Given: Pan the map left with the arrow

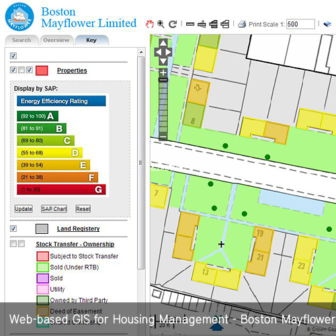Looking at the screenshot, I should (159, 52).
